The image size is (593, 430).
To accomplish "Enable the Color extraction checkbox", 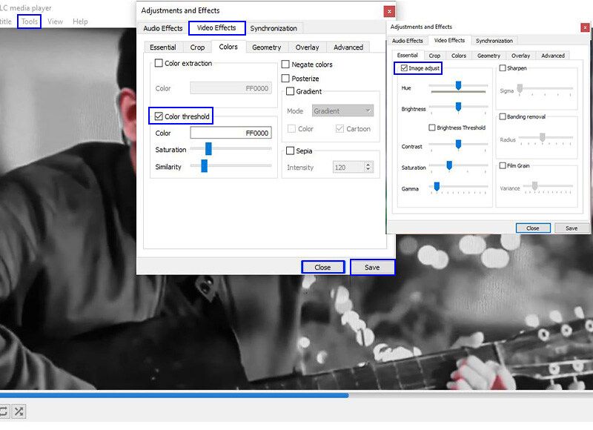I will [159, 64].
